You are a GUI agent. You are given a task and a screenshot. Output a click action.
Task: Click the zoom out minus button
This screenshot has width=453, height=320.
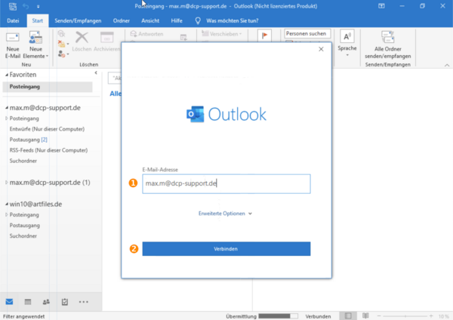tap(379, 316)
